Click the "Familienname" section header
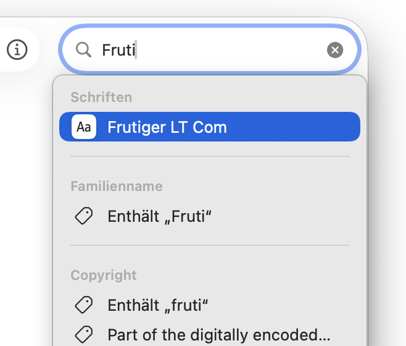 tap(117, 186)
